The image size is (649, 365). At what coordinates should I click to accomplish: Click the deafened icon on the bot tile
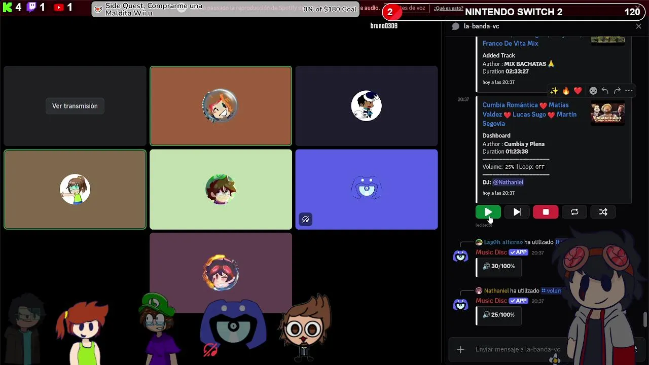(305, 220)
